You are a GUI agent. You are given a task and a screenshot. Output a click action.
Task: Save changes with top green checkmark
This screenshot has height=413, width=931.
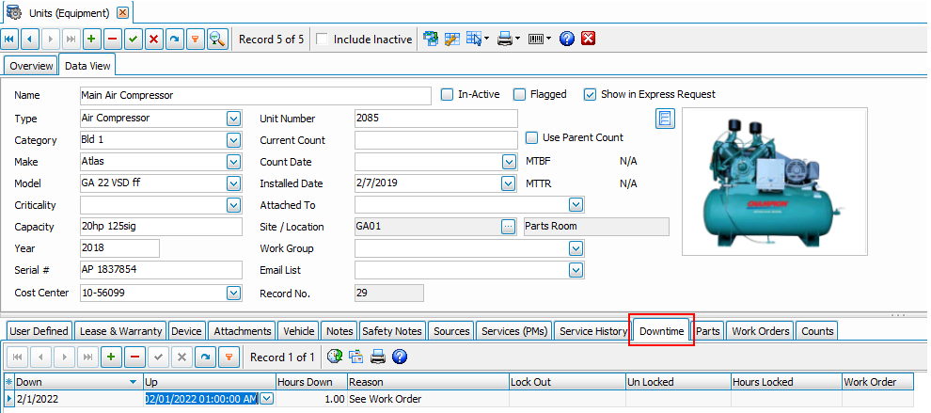pos(133,40)
